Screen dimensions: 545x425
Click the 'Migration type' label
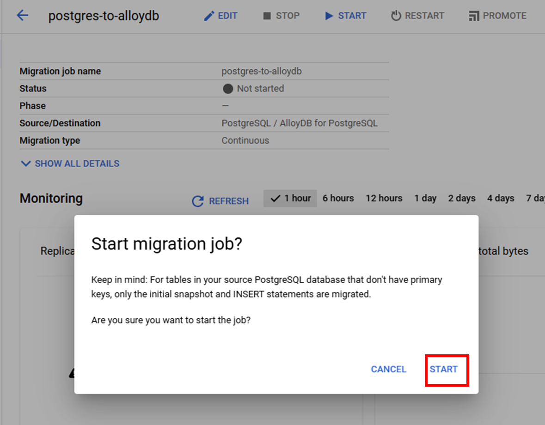click(50, 140)
